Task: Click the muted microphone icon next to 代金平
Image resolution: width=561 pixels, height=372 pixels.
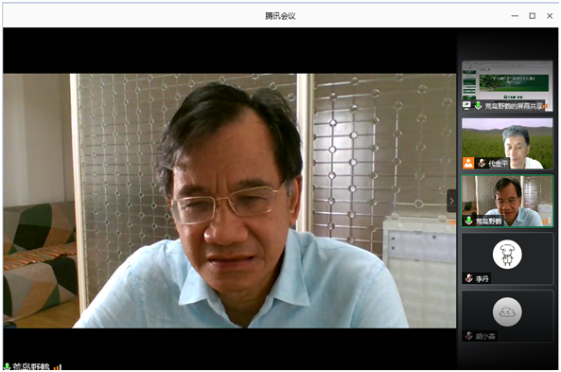Action: [482, 163]
